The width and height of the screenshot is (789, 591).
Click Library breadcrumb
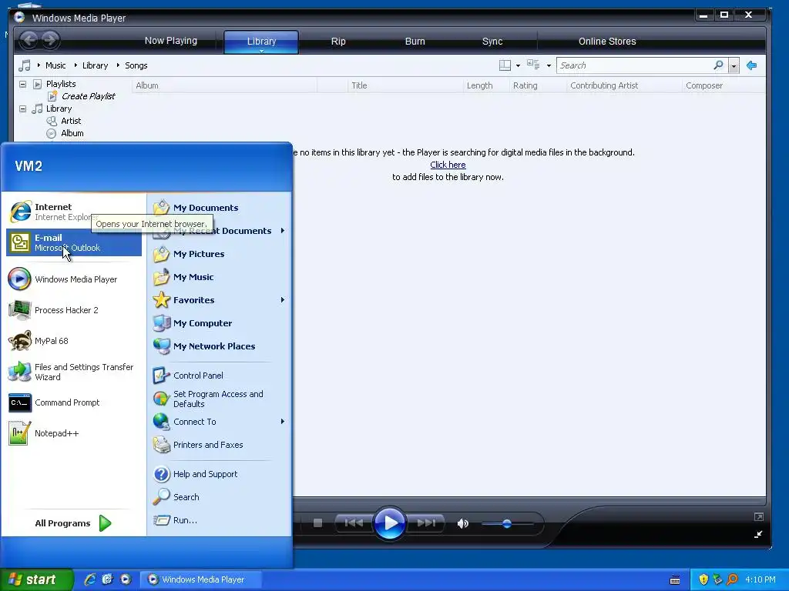95,65
